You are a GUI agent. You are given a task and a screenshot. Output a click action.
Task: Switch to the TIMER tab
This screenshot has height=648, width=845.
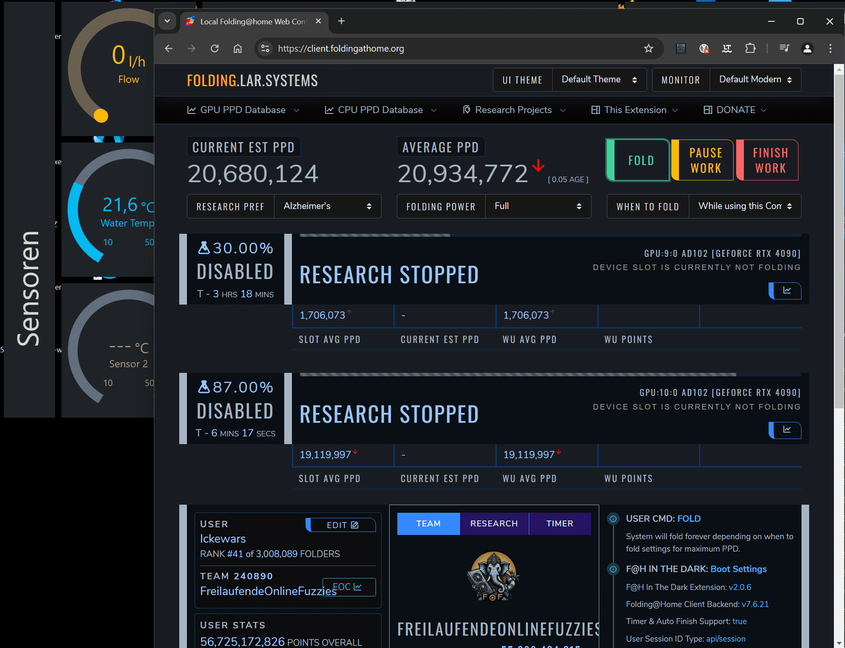click(x=559, y=523)
